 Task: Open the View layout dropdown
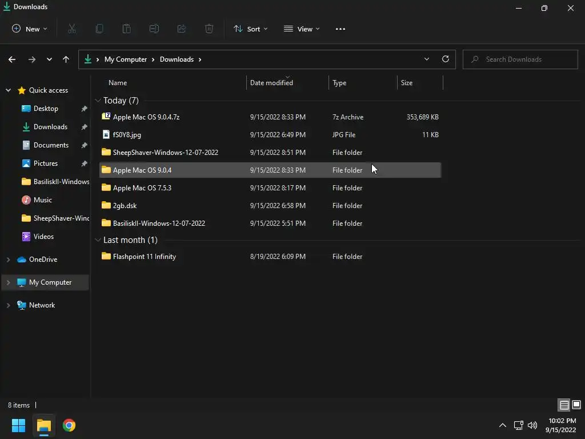302,29
